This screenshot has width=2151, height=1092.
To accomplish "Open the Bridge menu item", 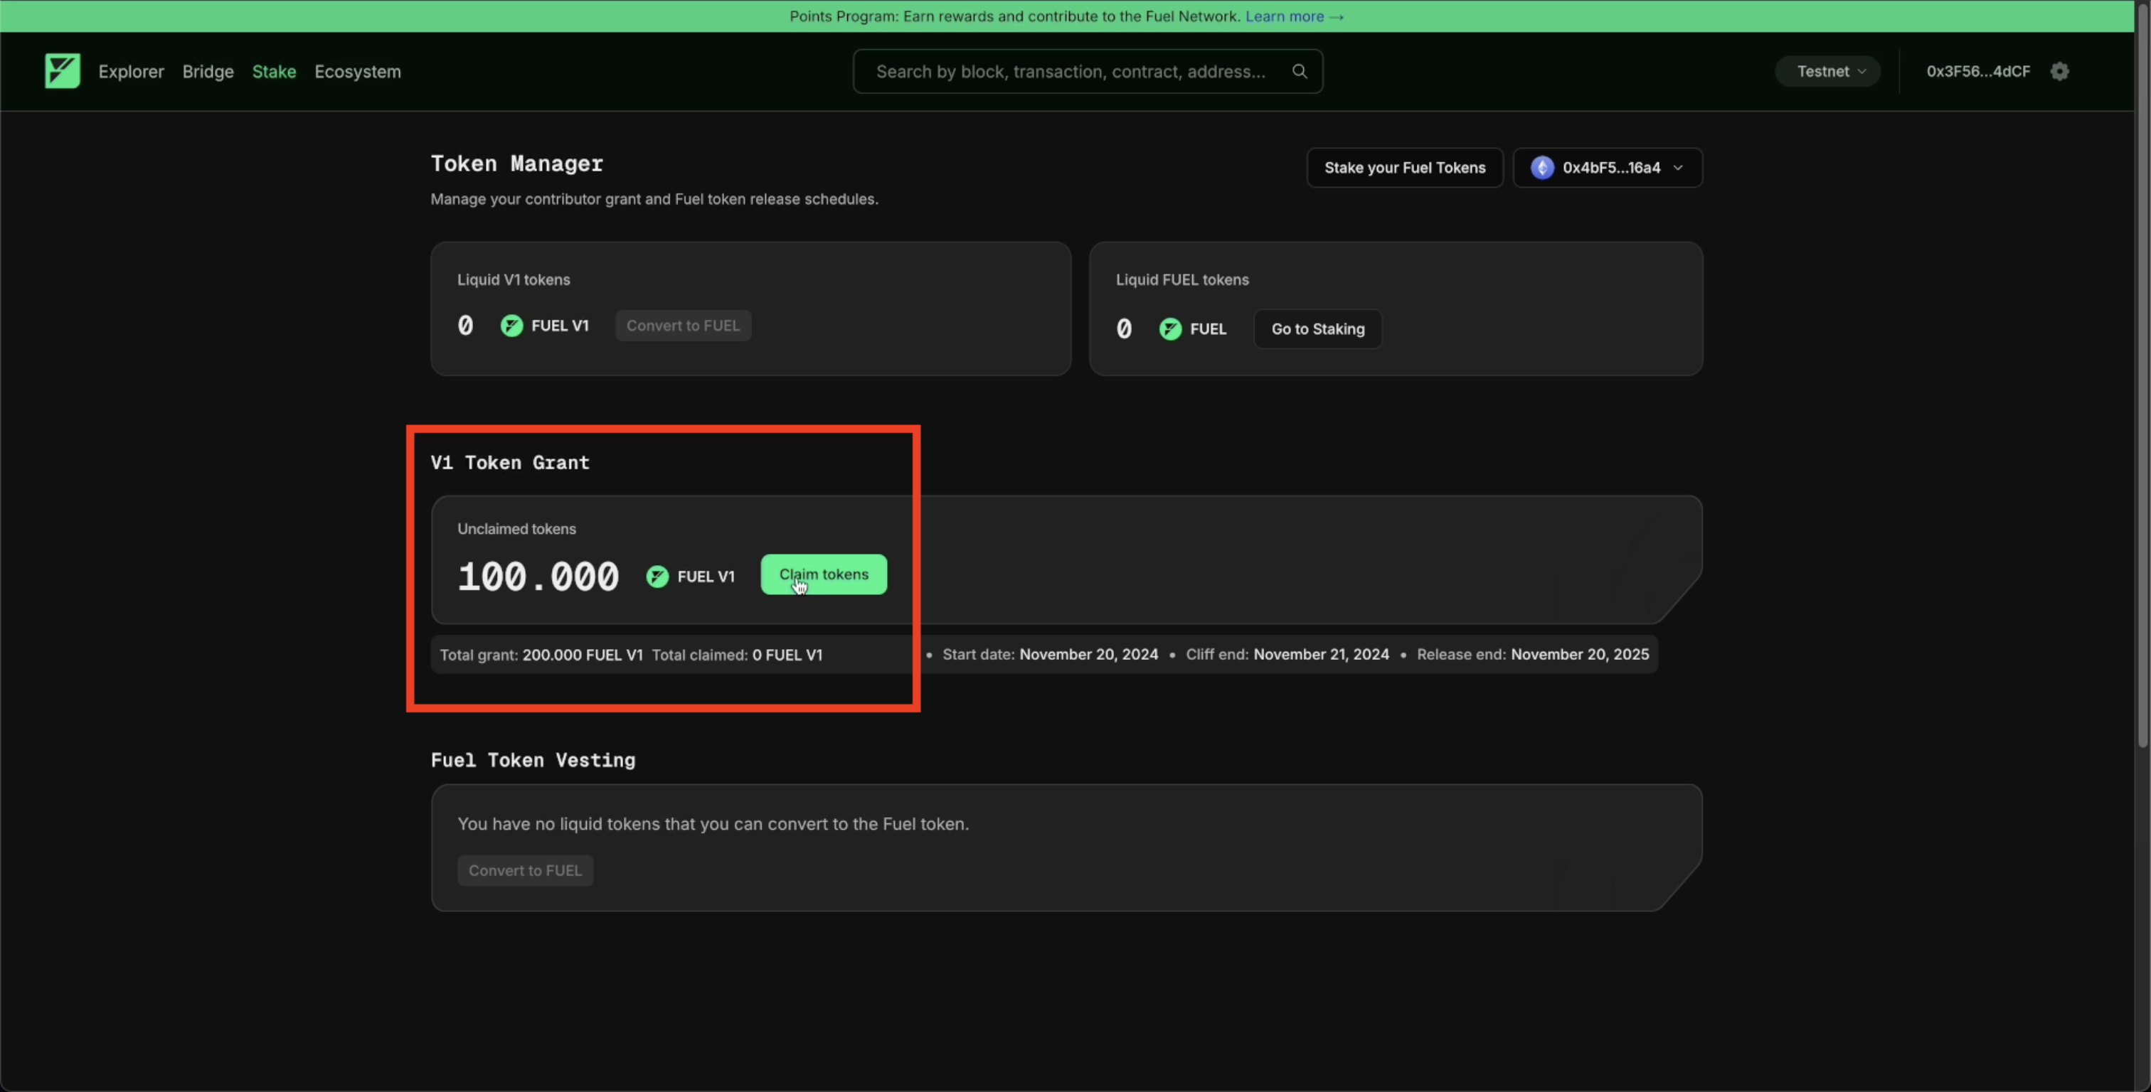I will point(208,72).
